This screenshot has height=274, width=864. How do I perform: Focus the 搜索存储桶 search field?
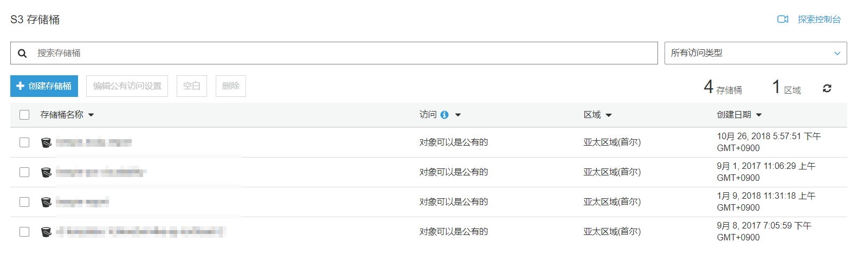(x=341, y=53)
